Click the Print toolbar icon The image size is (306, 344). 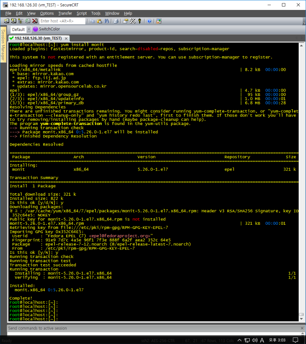116,21
